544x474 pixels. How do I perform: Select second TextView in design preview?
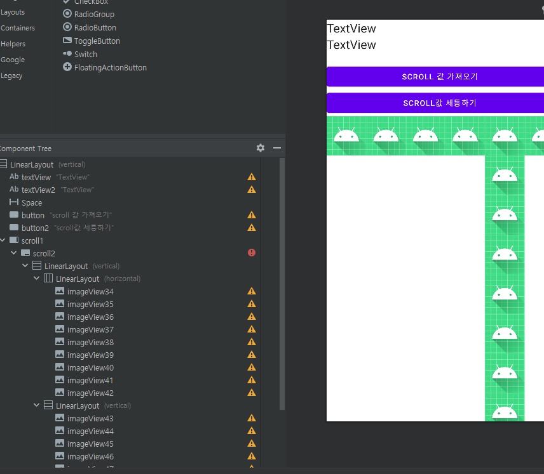[351, 44]
